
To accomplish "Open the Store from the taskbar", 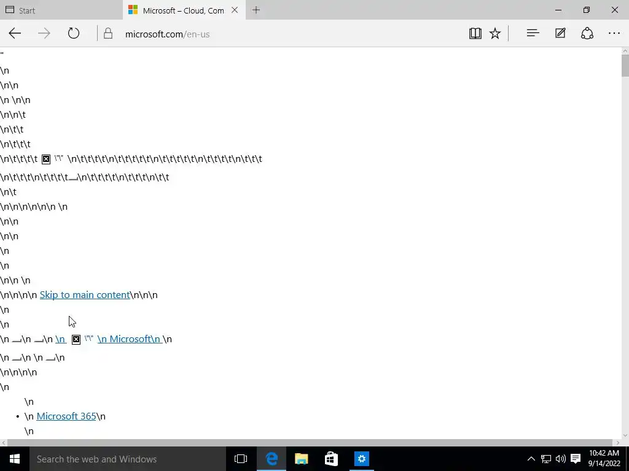I will tap(331, 459).
